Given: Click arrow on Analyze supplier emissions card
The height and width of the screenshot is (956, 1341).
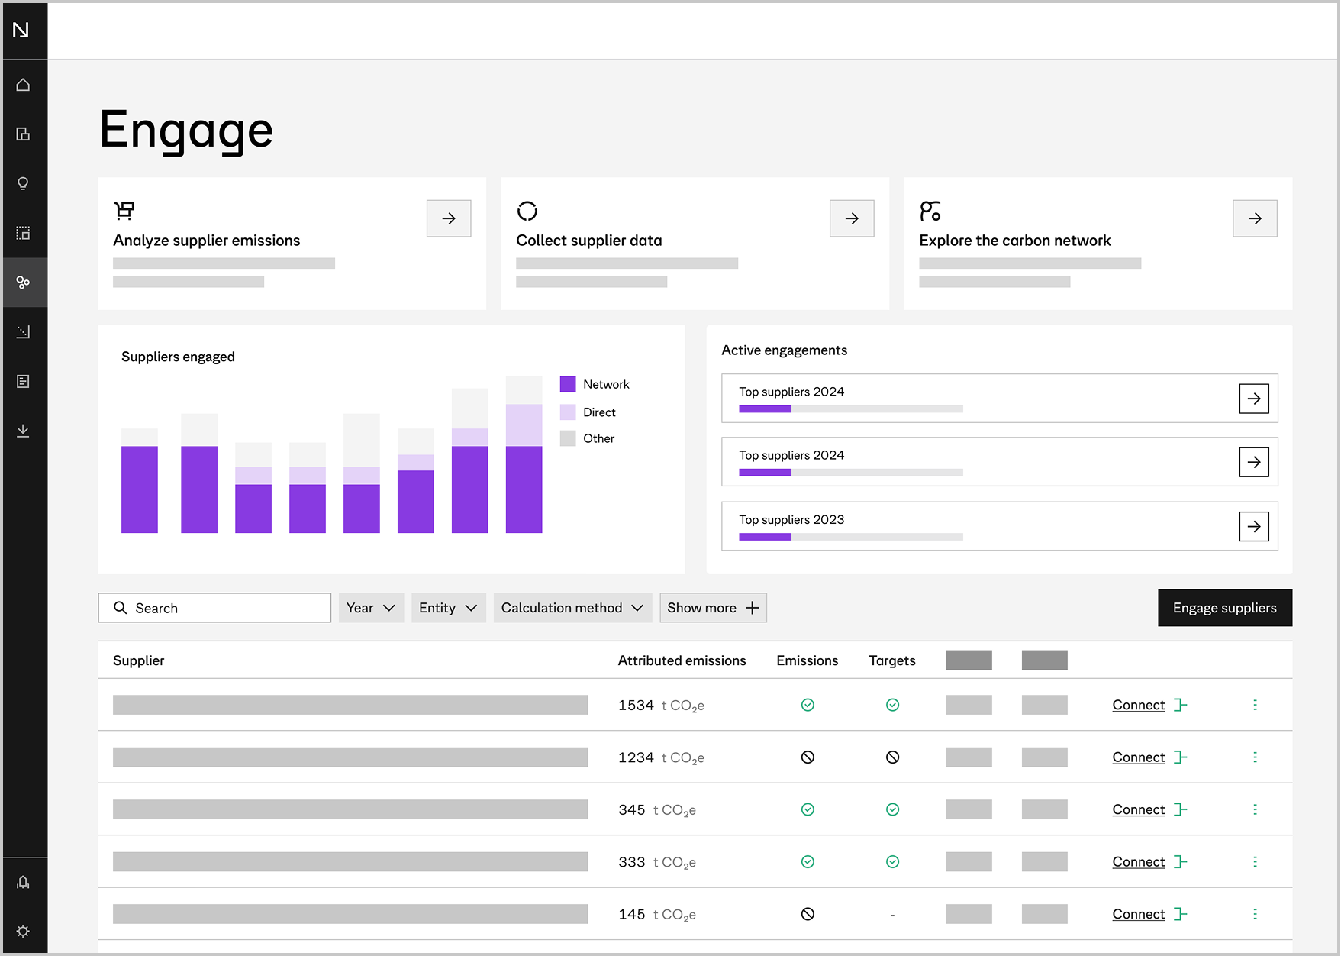Looking at the screenshot, I should click(x=449, y=218).
